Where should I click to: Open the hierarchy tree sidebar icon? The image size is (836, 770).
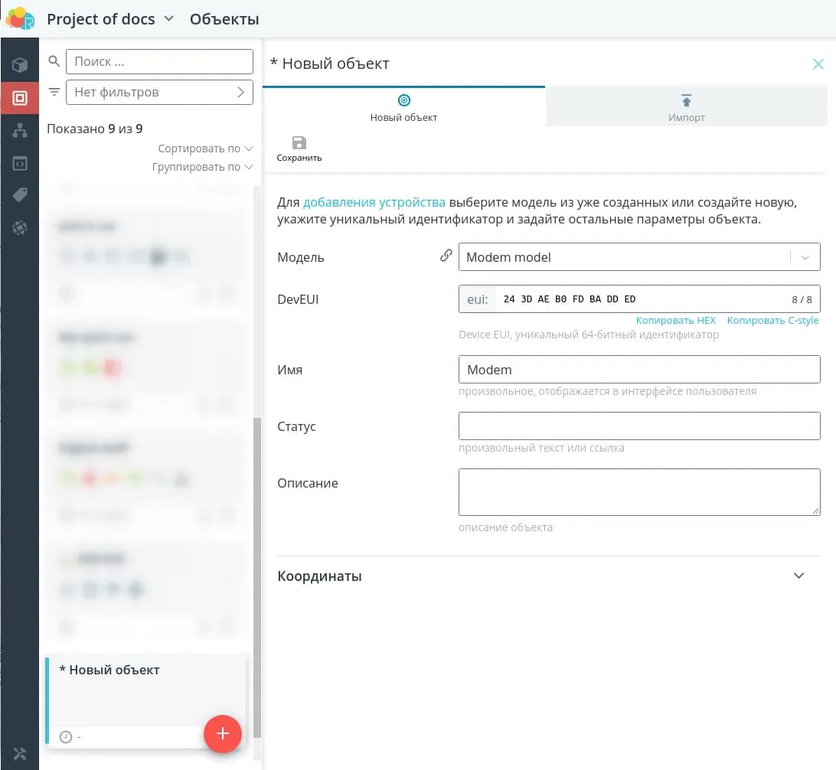[x=20, y=131]
